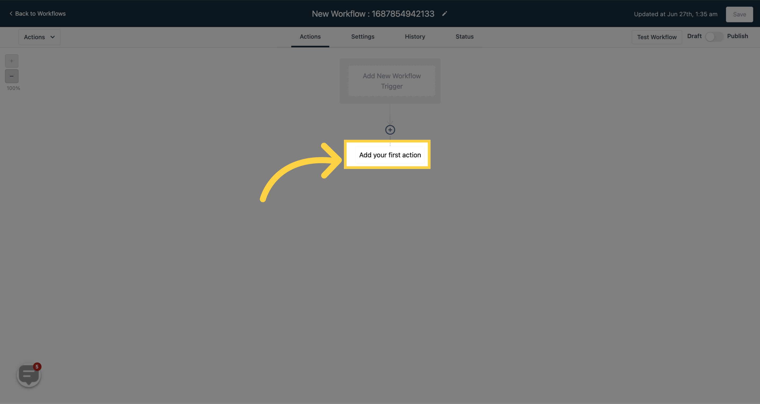760x404 pixels.
Task: Open the Actions tab
Action: [310, 37]
